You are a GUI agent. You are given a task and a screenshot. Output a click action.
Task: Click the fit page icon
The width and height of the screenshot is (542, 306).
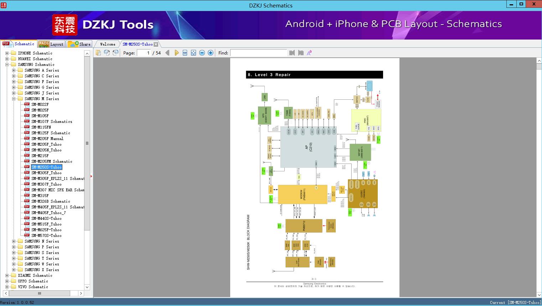coord(193,53)
